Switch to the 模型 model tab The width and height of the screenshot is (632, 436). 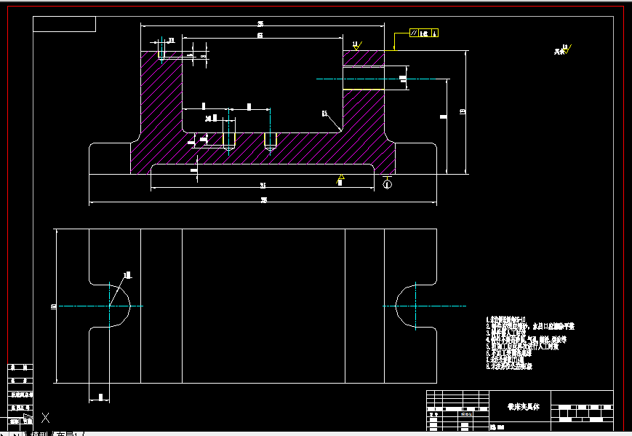[39, 434]
